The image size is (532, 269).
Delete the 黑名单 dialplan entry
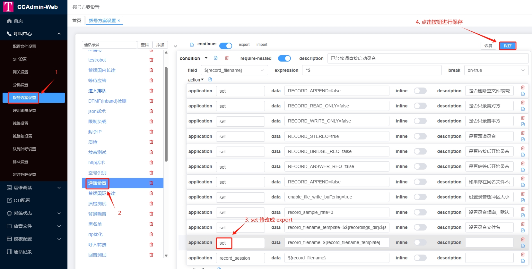151,224
